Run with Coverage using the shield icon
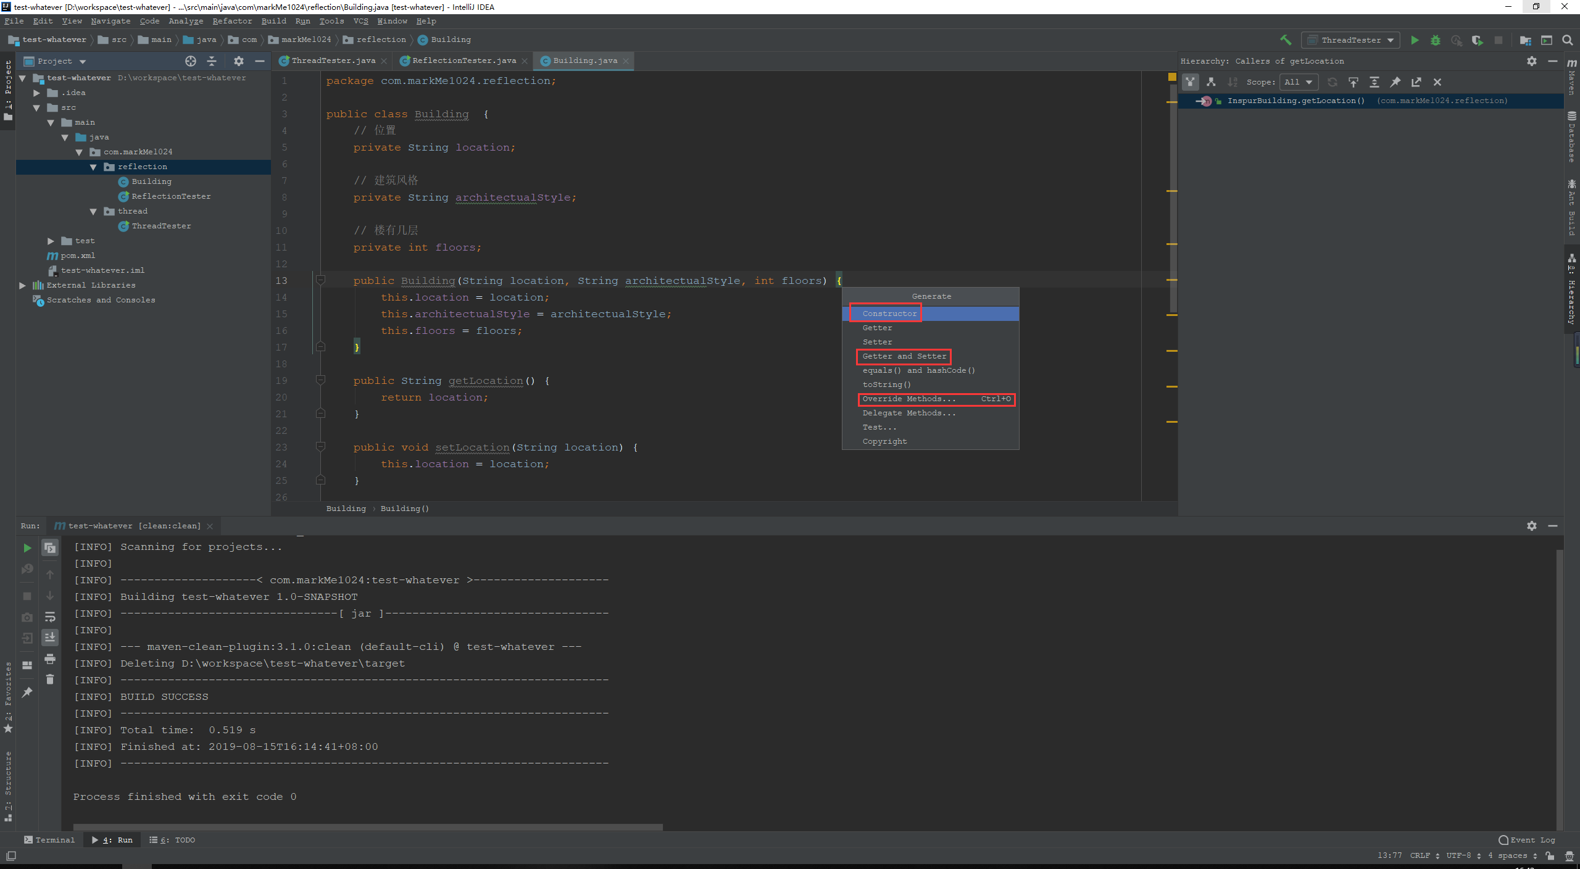The width and height of the screenshot is (1580, 869). click(1477, 40)
